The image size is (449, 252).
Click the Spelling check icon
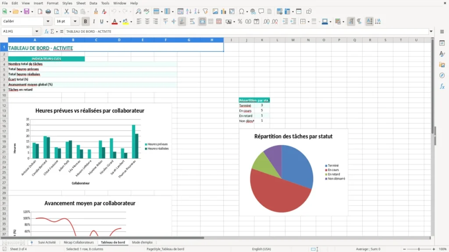(146, 11)
